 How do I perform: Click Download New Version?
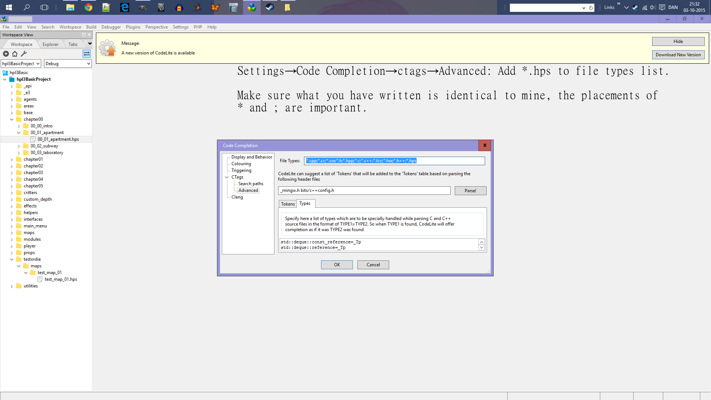pos(678,55)
